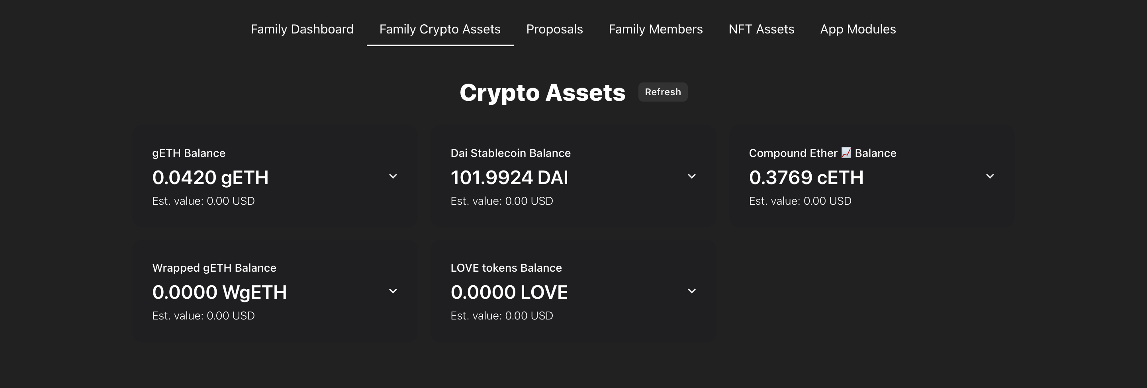Open the Family Dashboard tab
The image size is (1147, 388).
[302, 29]
